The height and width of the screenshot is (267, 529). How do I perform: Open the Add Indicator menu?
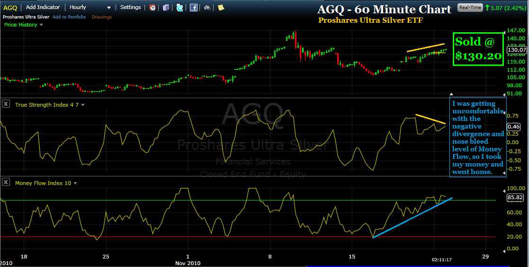43,7
